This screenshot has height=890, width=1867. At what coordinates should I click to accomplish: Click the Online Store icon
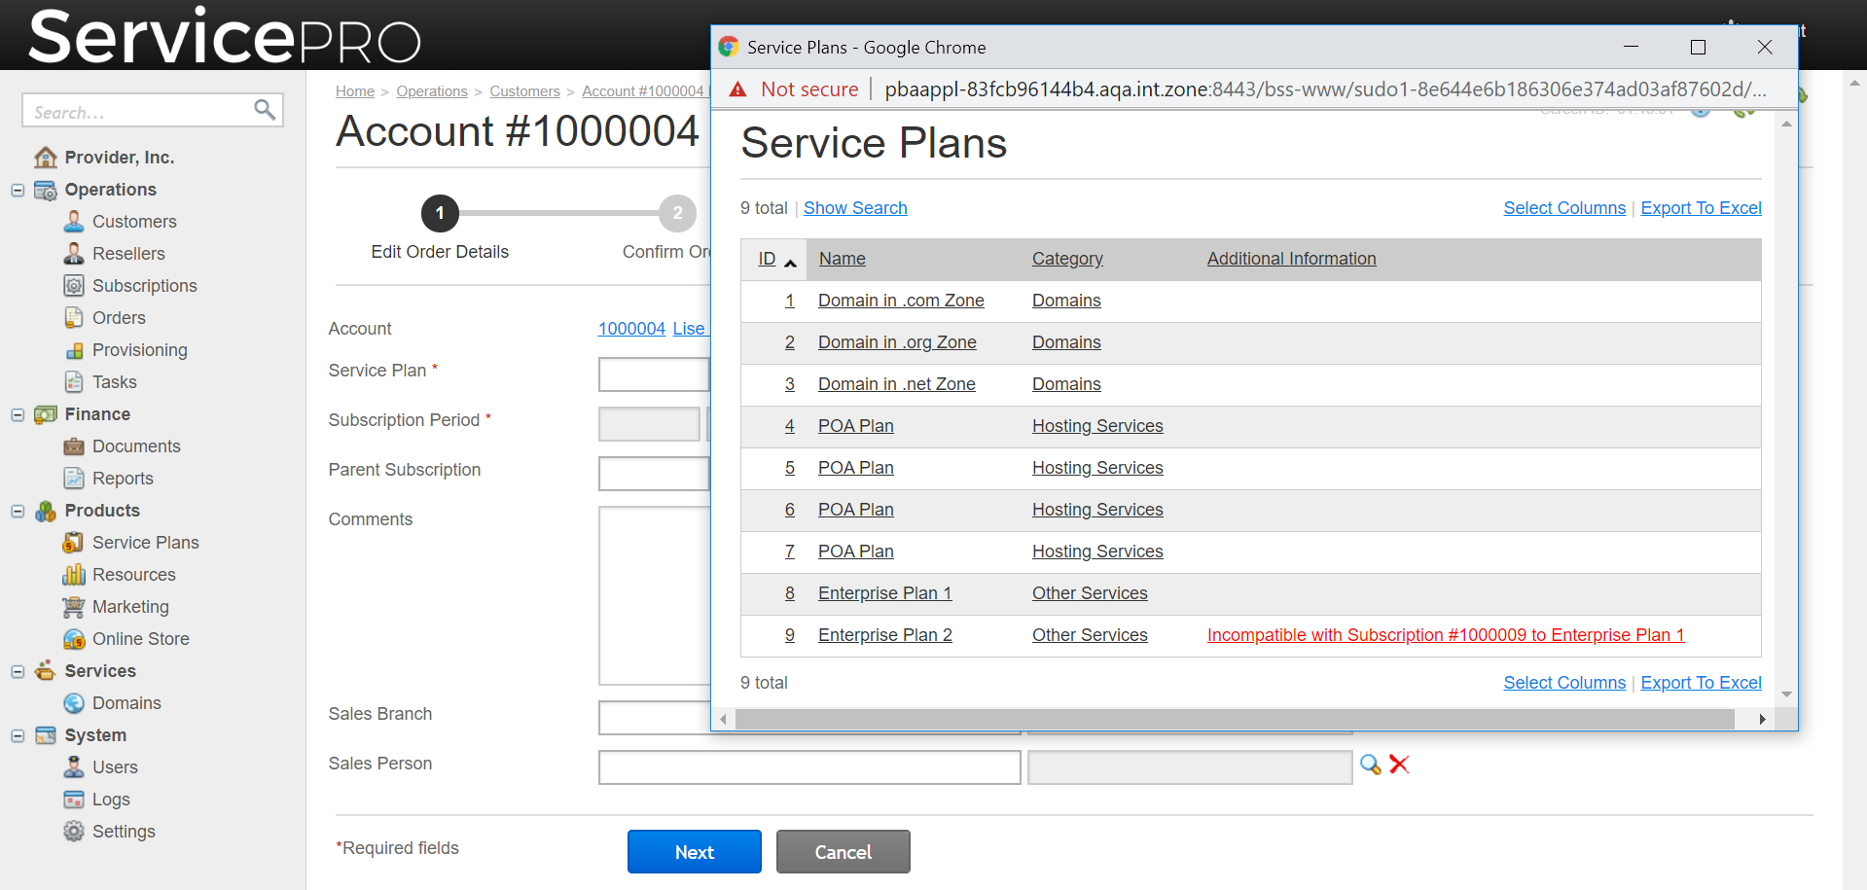click(x=74, y=639)
